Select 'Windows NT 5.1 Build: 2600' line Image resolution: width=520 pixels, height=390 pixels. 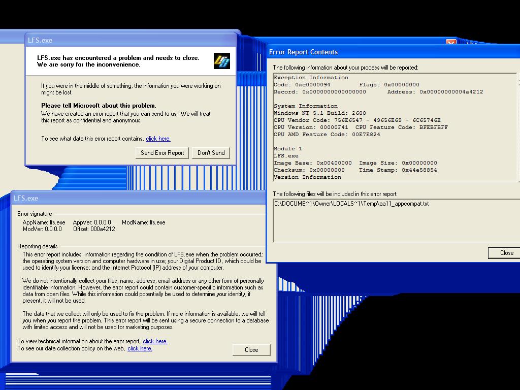click(x=320, y=113)
